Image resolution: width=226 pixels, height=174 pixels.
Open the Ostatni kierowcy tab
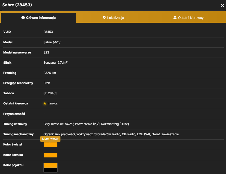coord(189,18)
